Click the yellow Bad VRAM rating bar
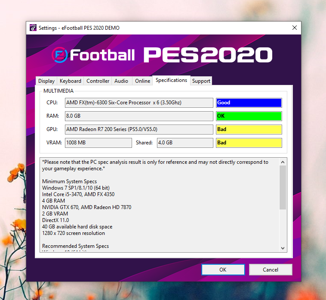This screenshot has height=300, width=326. (x=249, y=143)
